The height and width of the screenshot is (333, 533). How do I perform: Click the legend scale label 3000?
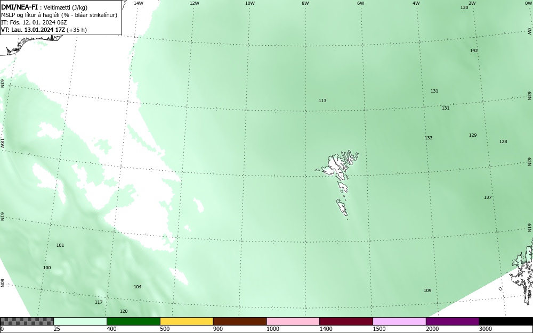coord(486,329)
